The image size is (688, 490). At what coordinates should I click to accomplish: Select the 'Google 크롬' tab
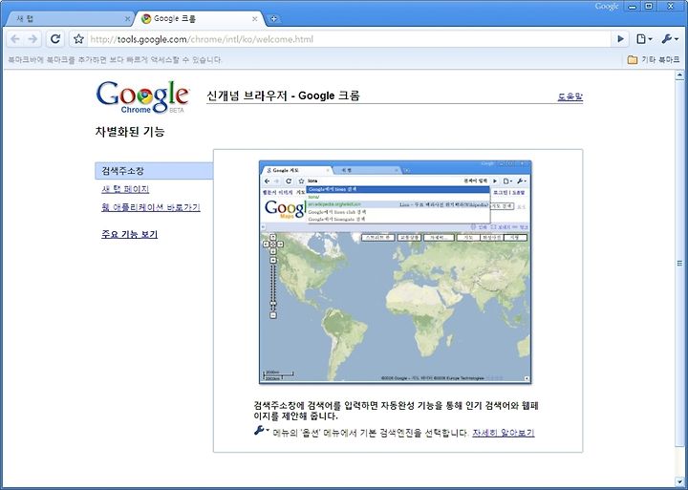click(x=200, y=19)
